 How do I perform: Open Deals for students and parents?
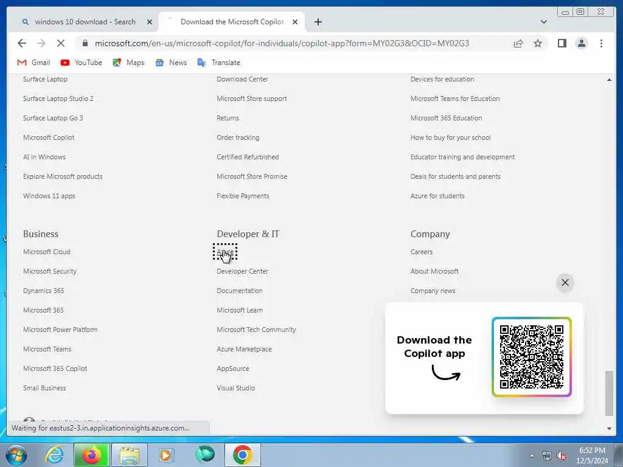[x=455, y=176]
